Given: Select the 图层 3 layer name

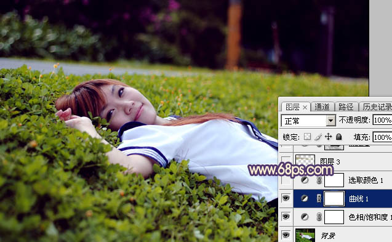Looking at the screenshot, I should [x=330, y=162].
